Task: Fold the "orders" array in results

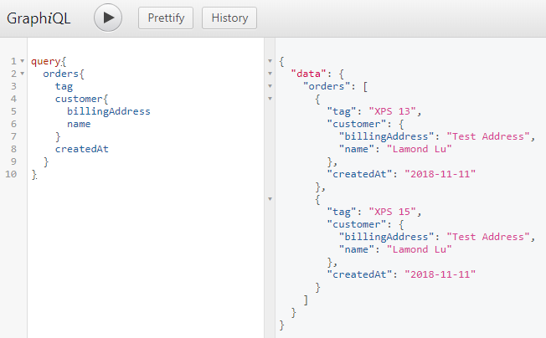Action: coord(269,87)
